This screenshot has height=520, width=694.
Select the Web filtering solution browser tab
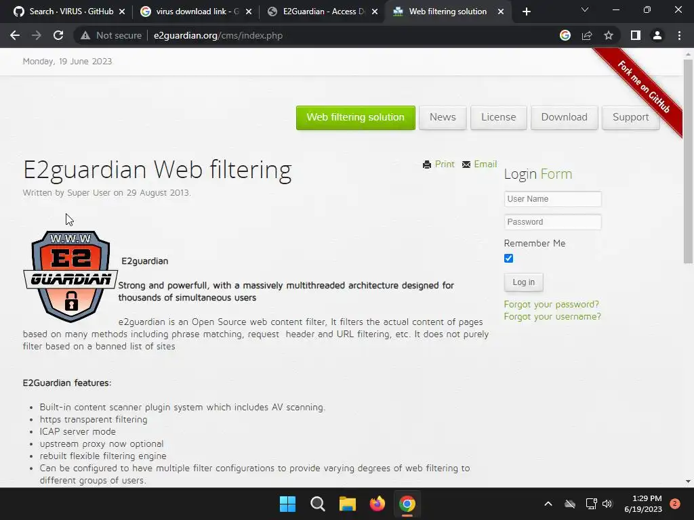click(447, 12)
